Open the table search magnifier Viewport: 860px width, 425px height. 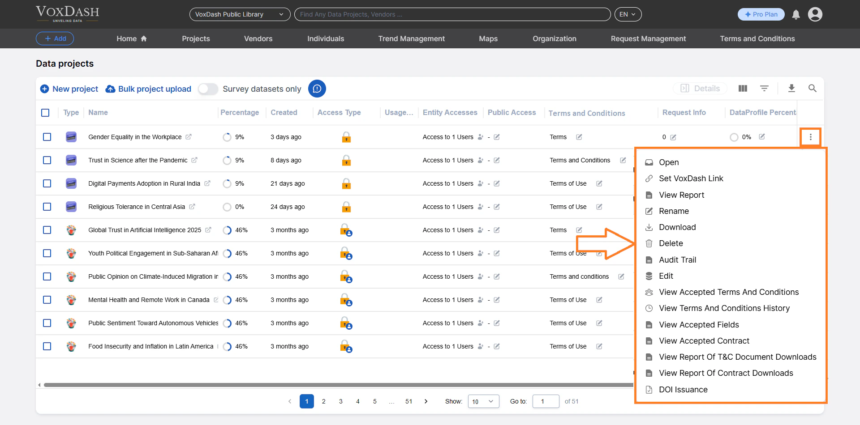813,89
